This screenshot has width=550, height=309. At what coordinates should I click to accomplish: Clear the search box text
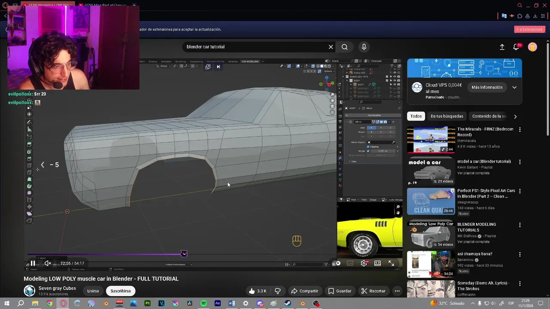(331, 47)
